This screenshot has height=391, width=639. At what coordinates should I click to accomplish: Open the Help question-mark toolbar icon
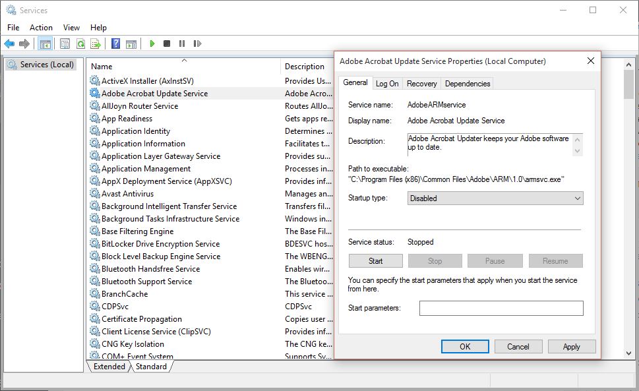pyautogui.click(x=116, y=44)
